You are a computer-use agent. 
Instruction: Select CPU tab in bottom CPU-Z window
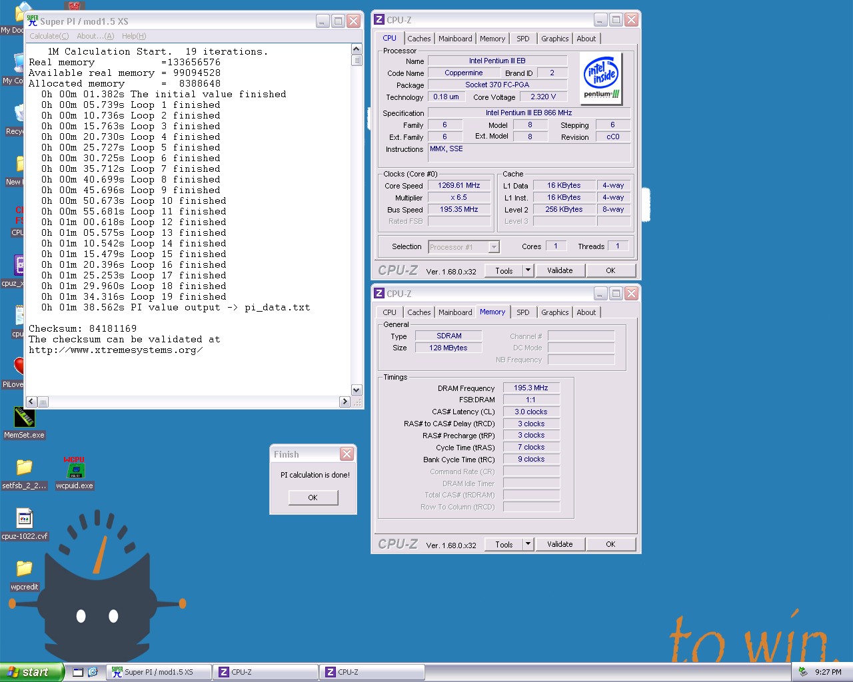click(x=390, y=312)
